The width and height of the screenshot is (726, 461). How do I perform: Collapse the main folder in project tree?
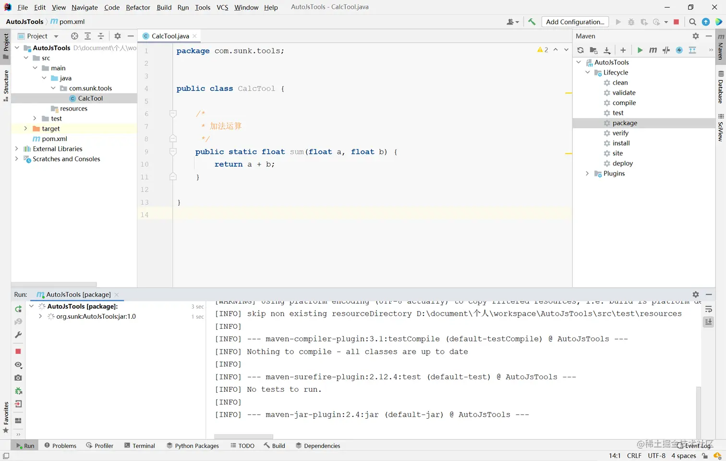point(35,68)
